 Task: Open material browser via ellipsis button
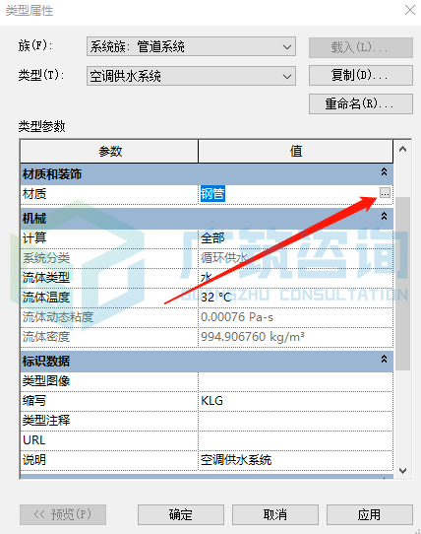click(x=385, y=193)
